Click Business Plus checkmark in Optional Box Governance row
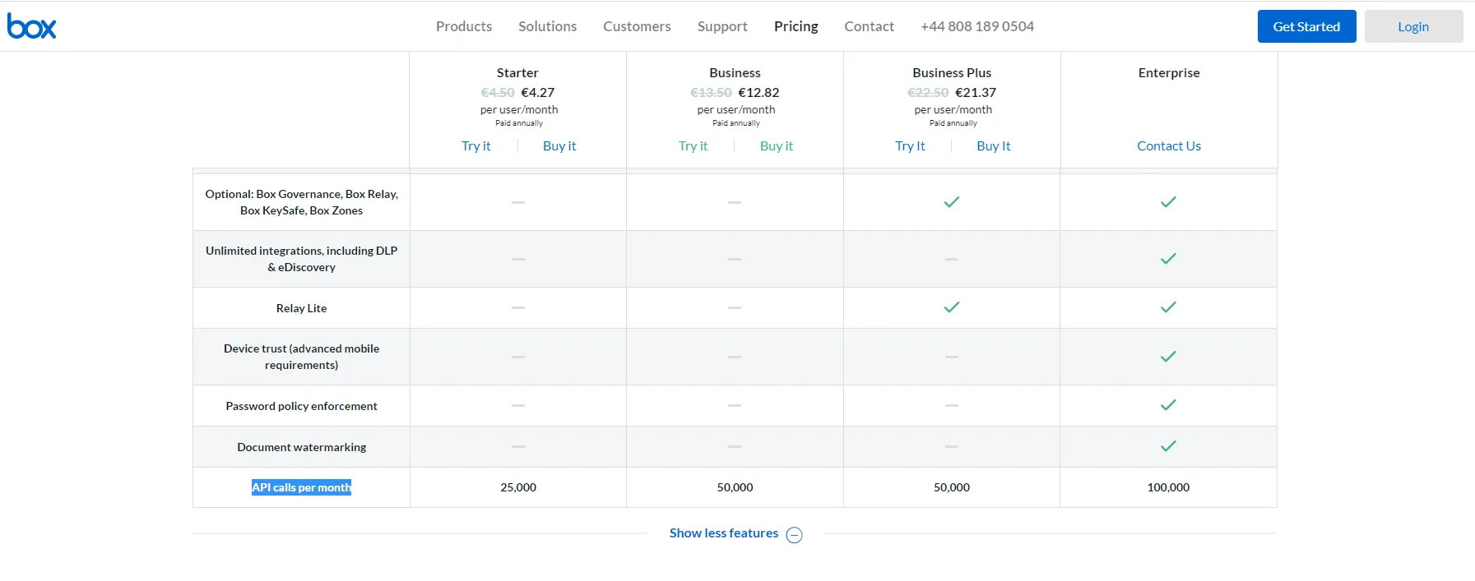 tap(952, 202)
